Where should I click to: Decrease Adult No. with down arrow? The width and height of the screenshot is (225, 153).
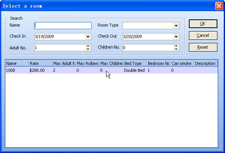(88, 49)
